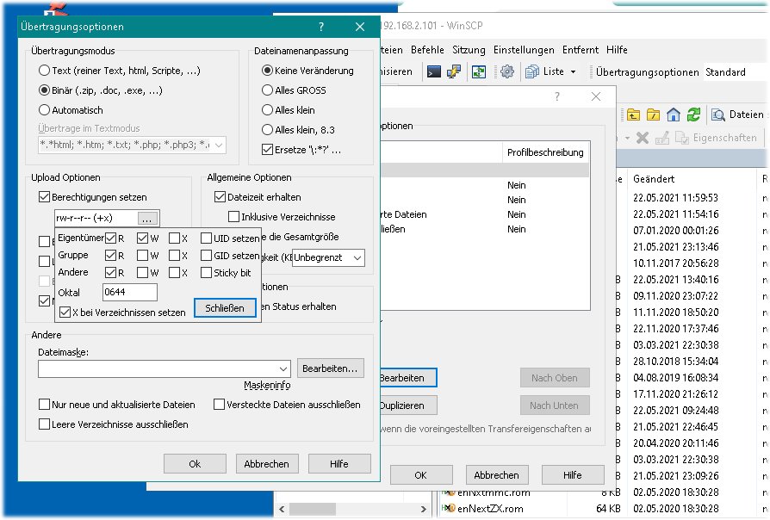Open the console terminal icon in toolbar
Viewport: 770px width, 520px height.
point(435,72)
